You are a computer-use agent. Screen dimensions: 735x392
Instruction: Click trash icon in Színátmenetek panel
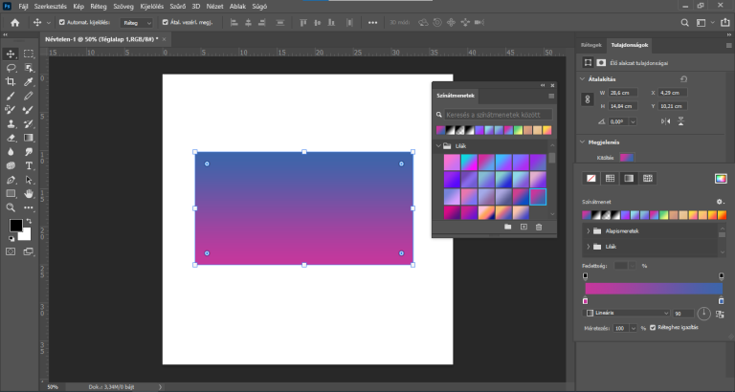[539, 227]
